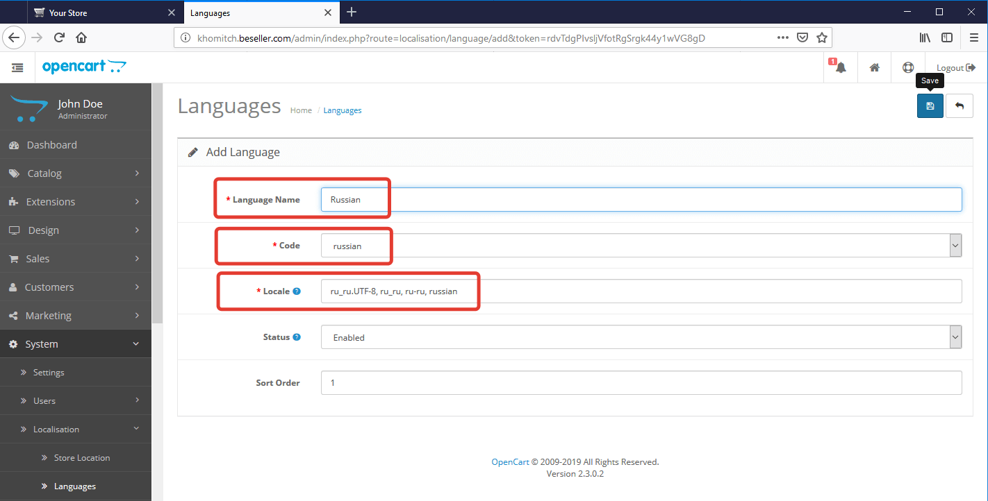Click the blue Save floppy-disk button
This screenshot has width=988, height=501.
930,106
